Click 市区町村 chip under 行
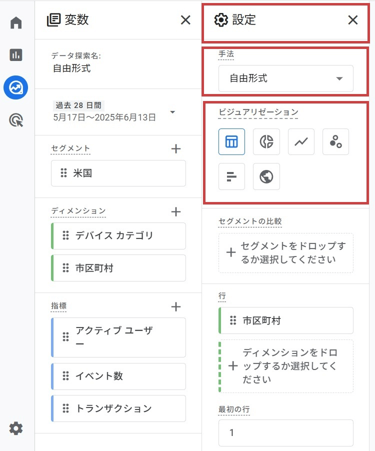This screenshot has width=375, height=451. [x=286, y=320]
